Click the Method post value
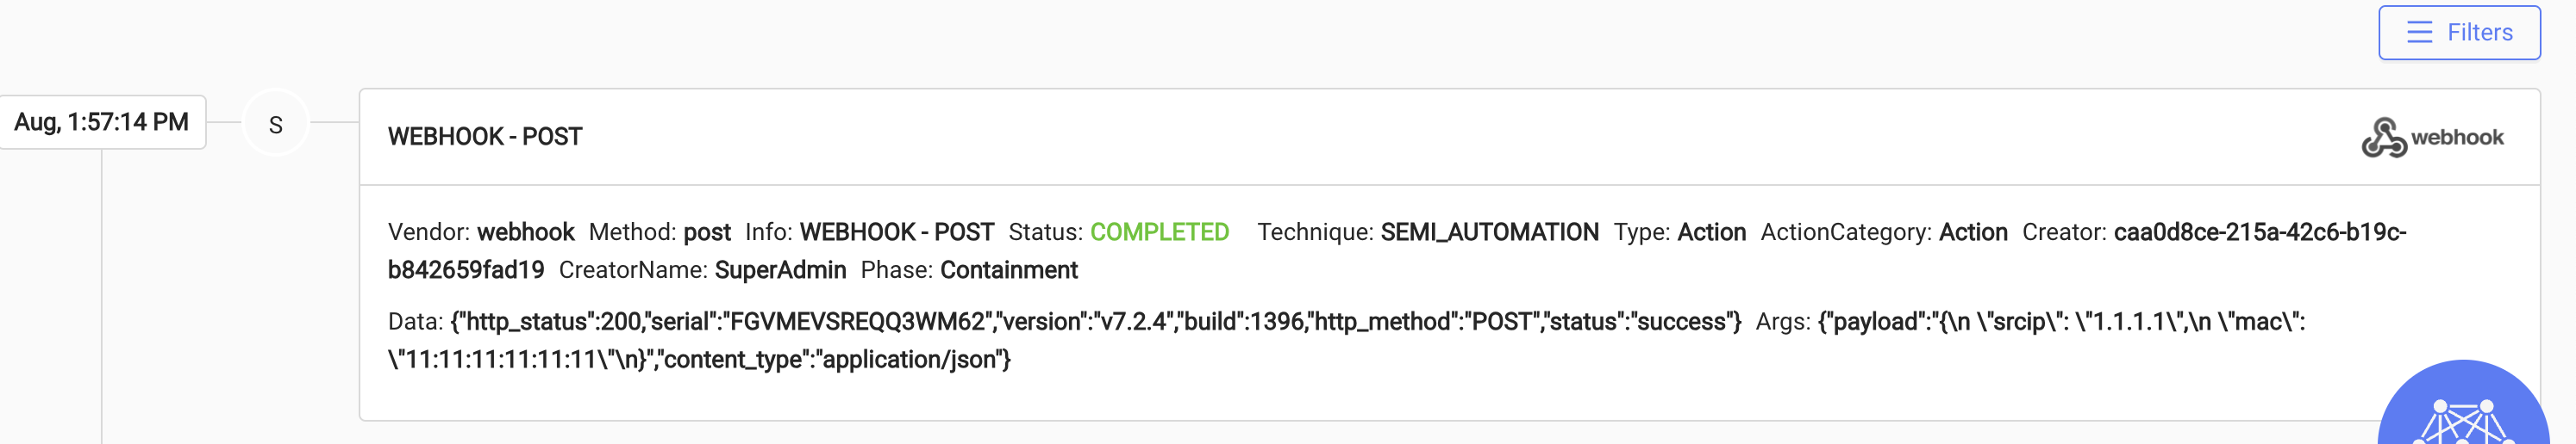 707,232
